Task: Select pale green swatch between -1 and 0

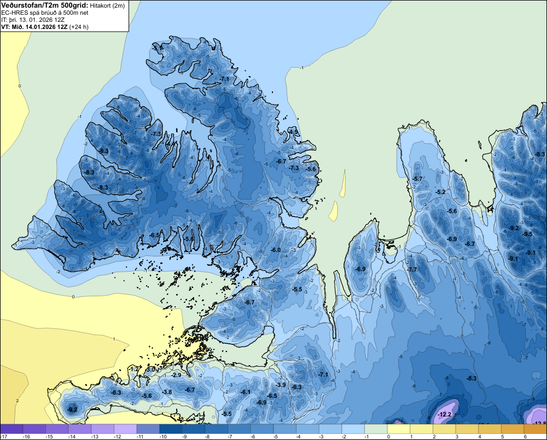Action: pos(376,429)
